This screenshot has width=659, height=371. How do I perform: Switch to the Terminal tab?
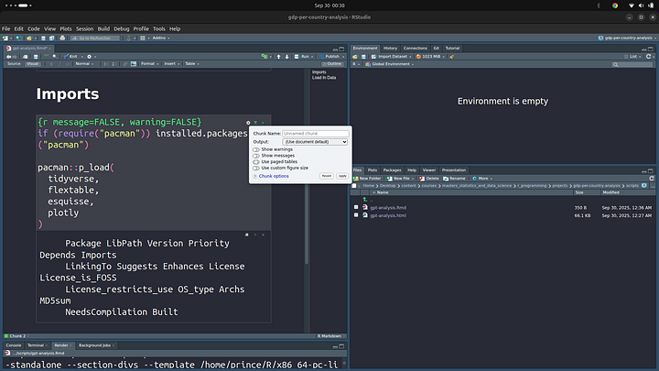(36, 345)
